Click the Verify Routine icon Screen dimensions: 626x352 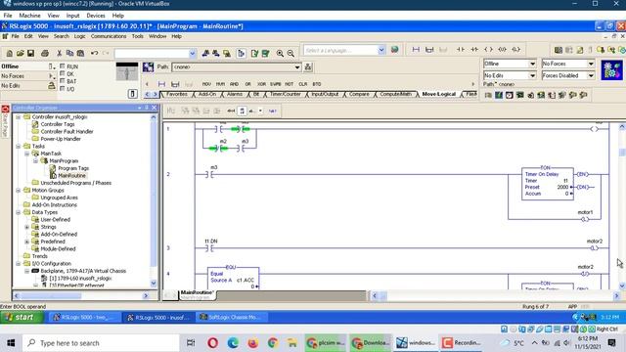254,53
